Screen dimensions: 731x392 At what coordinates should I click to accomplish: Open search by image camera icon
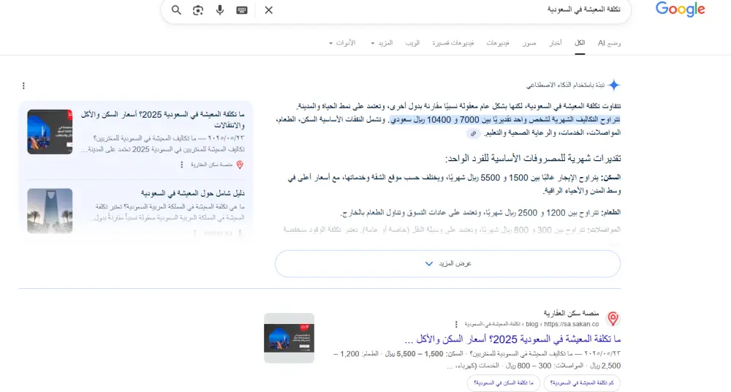tap(198, 10)
